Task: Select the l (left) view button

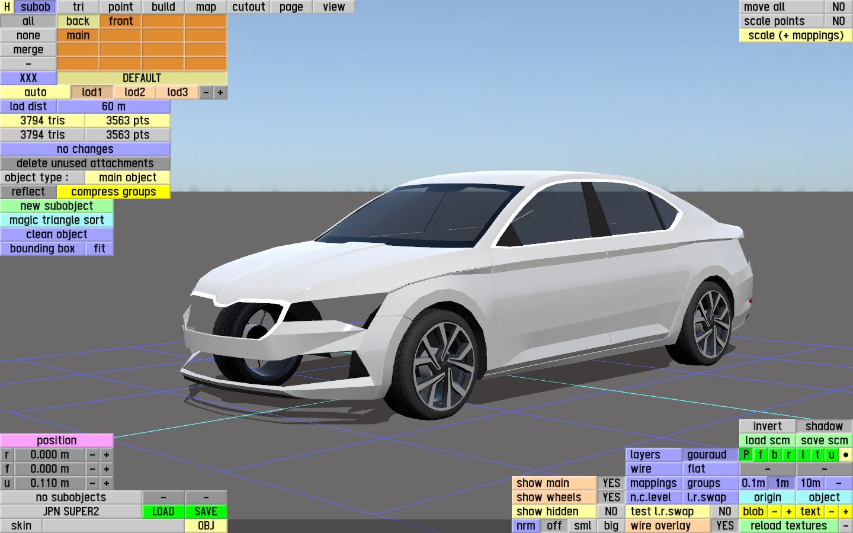Action: [803, 455]
